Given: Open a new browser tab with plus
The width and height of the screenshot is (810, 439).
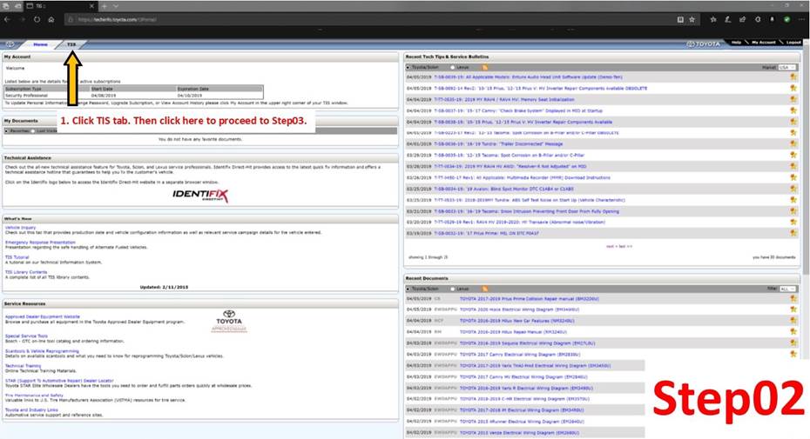Looking at the screenshot, I should [x=104, y=6].
